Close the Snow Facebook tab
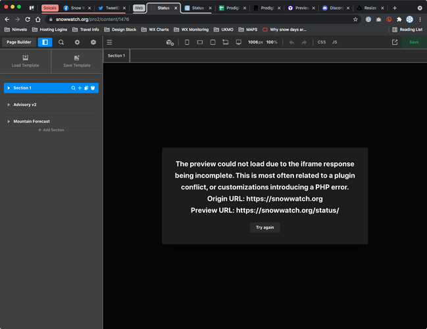Viewport: 427px width, 329px height. (x=89, y=8)
